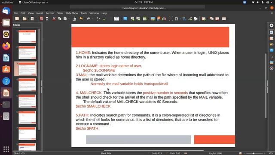Viewport: 275px width, 155px height.
Task: Toggle the Slide Transition sidebar deck
Action: pos(272,38)
